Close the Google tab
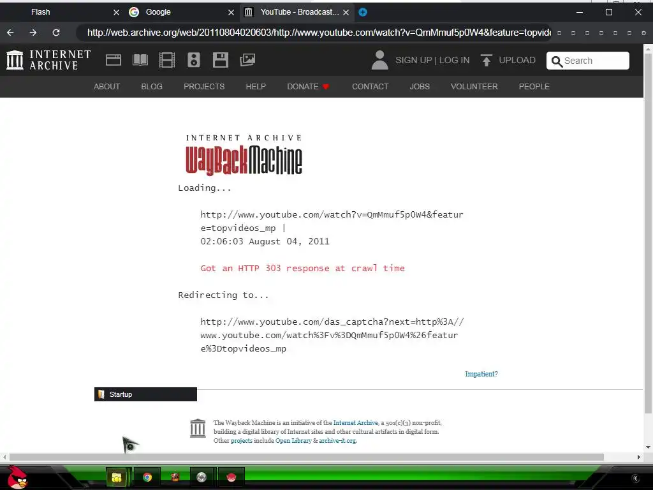This screenshot has height=490, width=653. click(x=231, y=13)
